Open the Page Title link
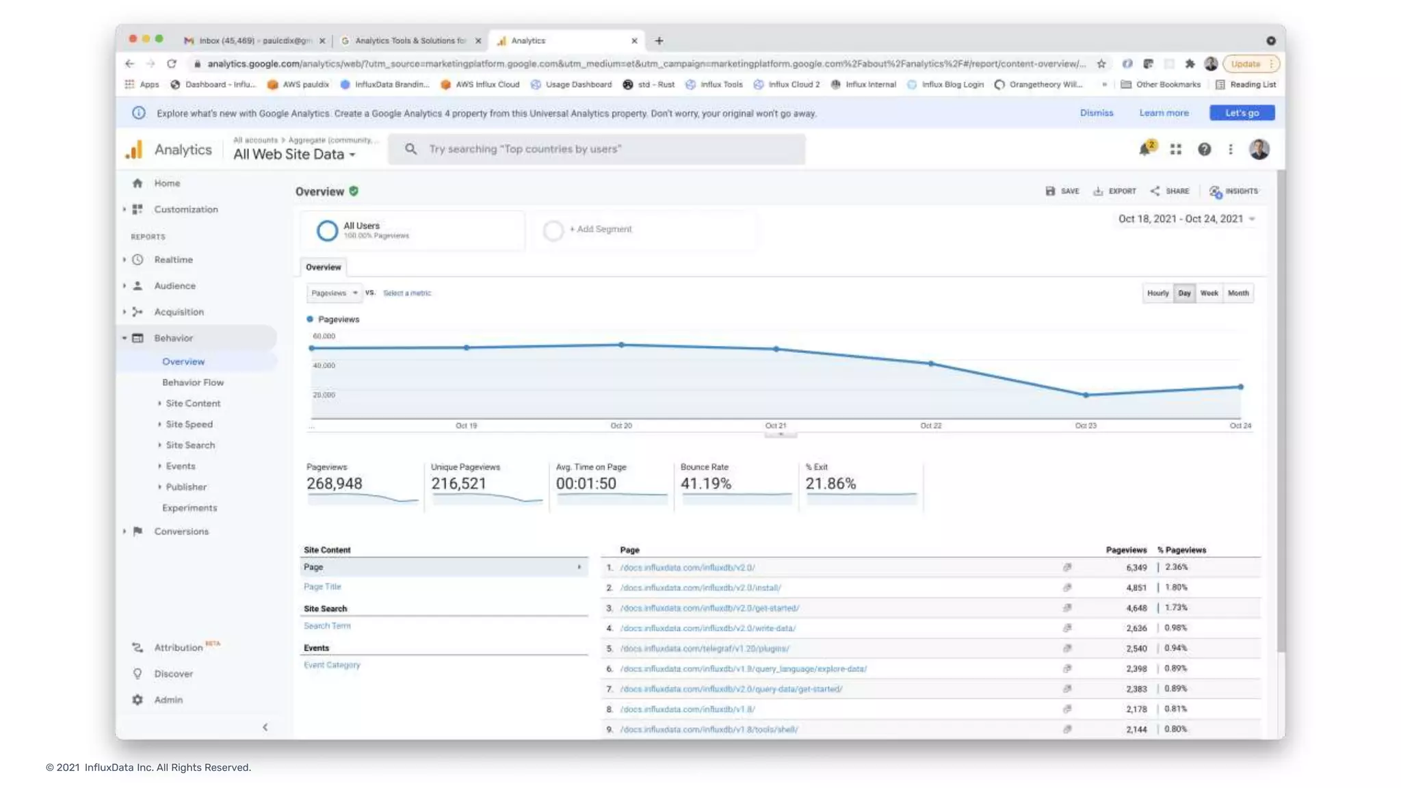Viewport: 1401px width, 788px height. click(322, 587)
